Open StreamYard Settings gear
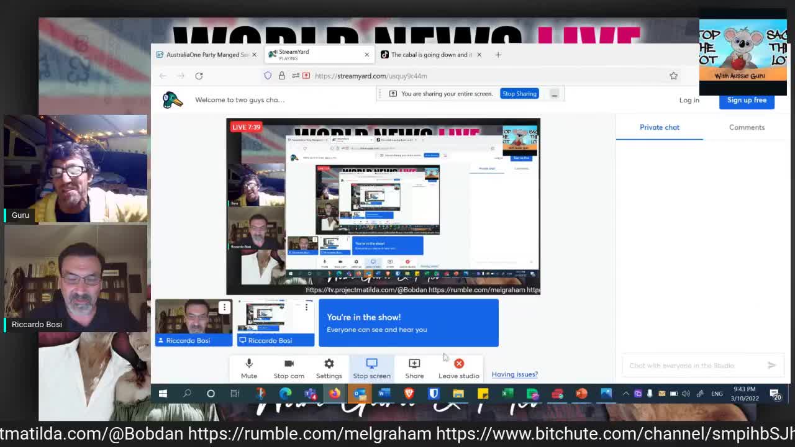Screen dimensions: 795x447 pyautogui.click(x=329, y=368)
